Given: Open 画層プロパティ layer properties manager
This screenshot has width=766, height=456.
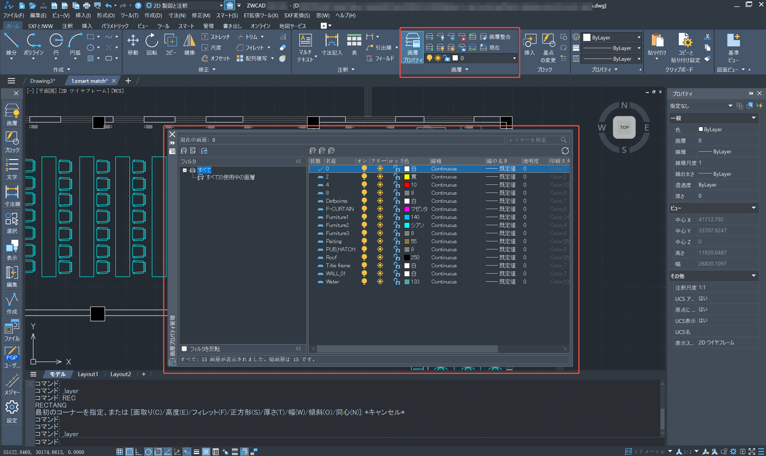Looking at the screenshot, I should [x=413, y=48].
